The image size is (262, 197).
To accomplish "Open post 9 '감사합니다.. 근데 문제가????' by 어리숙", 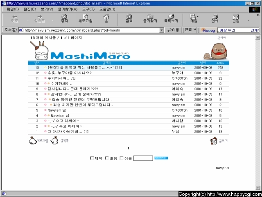I will [73, 89].
